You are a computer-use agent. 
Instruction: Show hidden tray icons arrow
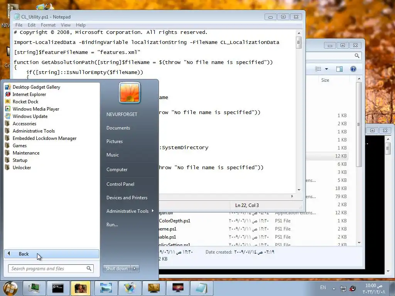tap(334, 289)
